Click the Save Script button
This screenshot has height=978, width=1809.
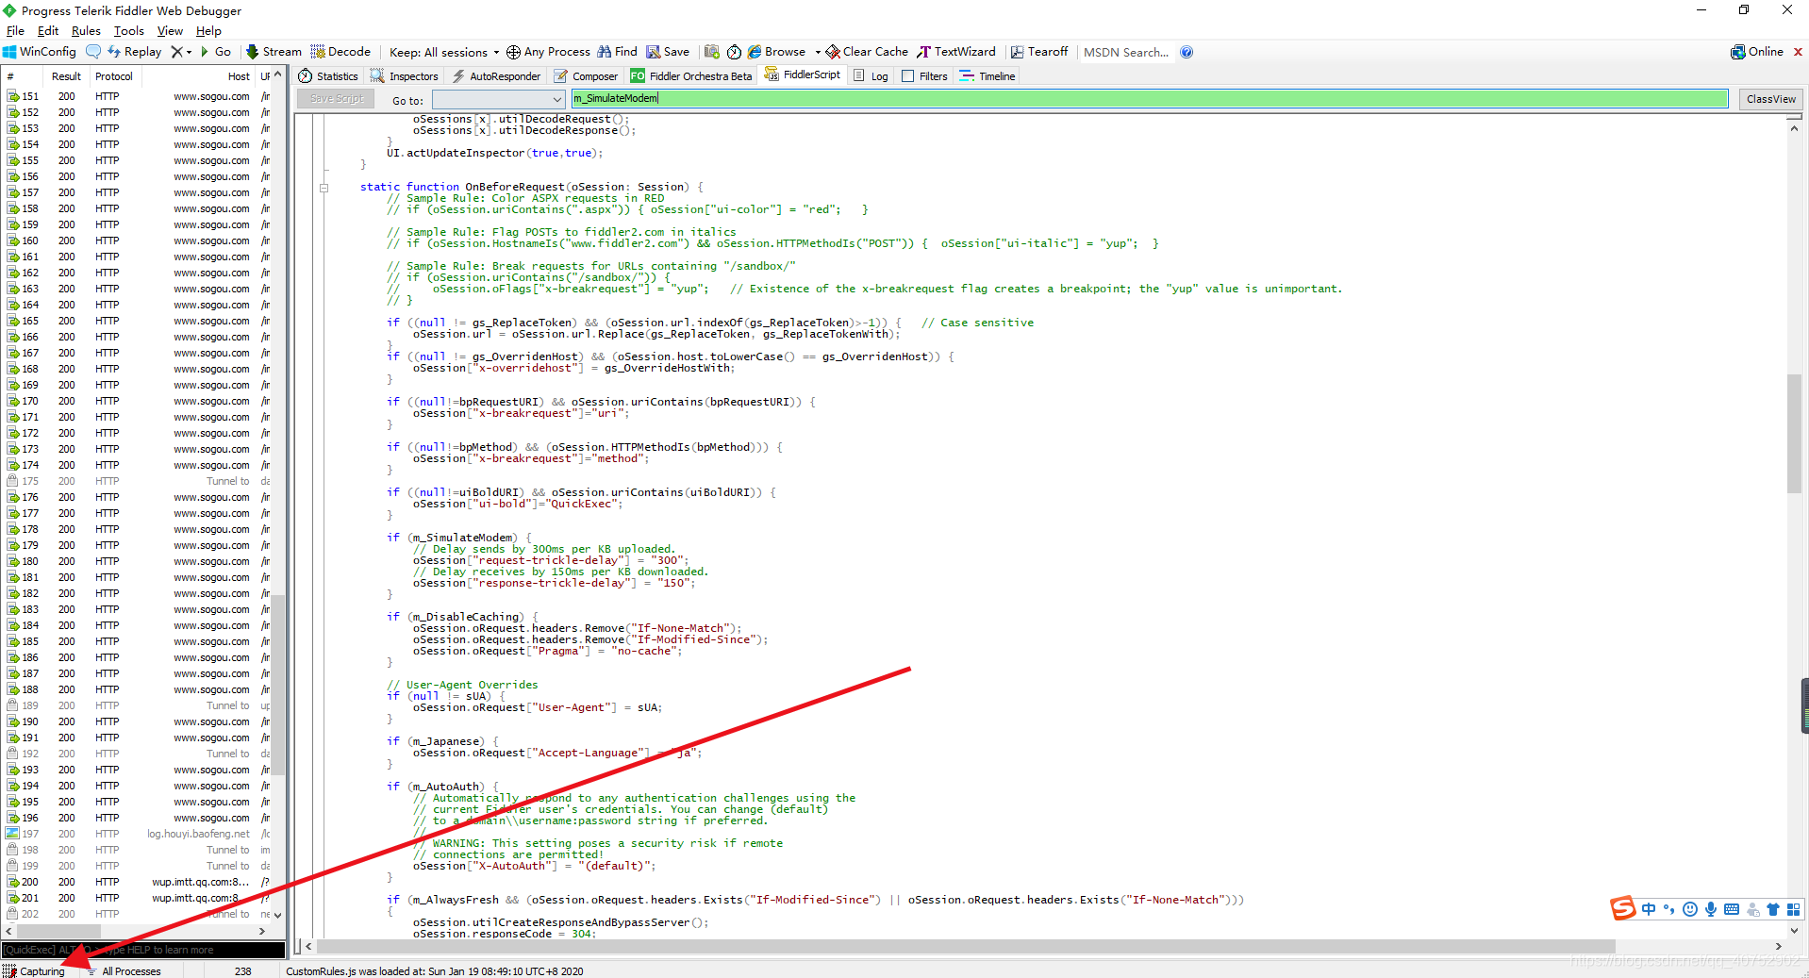(337, 99)
